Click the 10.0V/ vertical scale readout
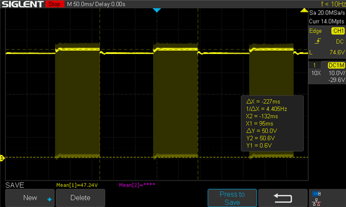 pyautogui.click(x=337, y=73)
